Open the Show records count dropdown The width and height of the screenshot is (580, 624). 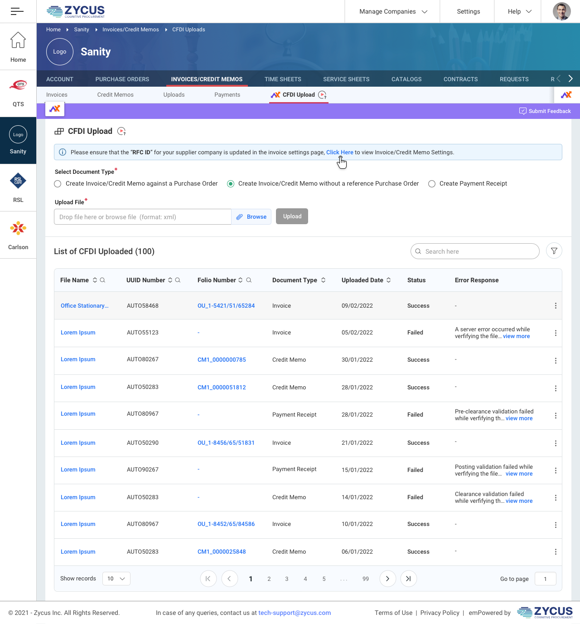click(x=116, y=579)
